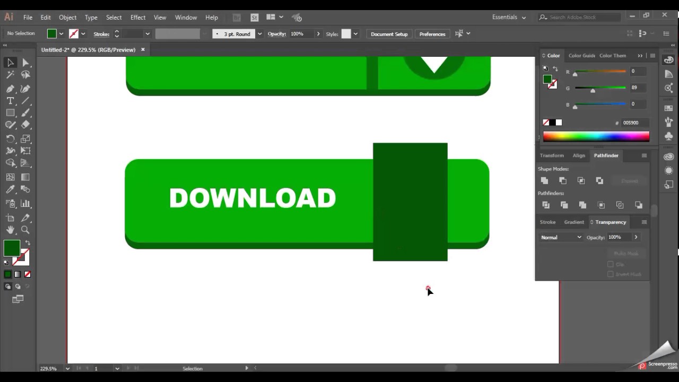Switch to the Align tab
Image resolution: width=679 pixels, height=382 pixels.
pos(579,155)
